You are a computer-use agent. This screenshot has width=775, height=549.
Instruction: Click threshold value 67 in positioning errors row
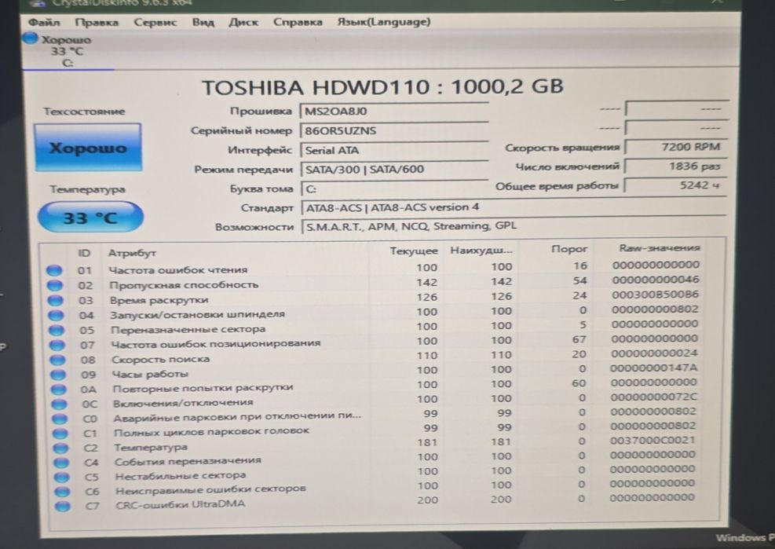tap(579, 339)
